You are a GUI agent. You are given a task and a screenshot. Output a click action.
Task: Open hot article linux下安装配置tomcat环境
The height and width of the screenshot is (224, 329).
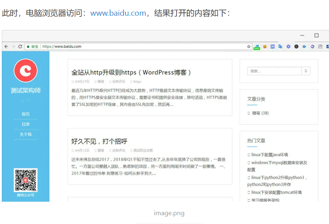pyautogui.click(x=276, y=192)
